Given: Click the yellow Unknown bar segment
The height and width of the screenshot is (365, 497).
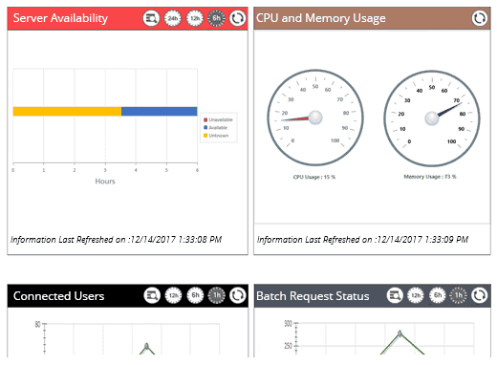Looking at the screenshot, I should 67,112.
